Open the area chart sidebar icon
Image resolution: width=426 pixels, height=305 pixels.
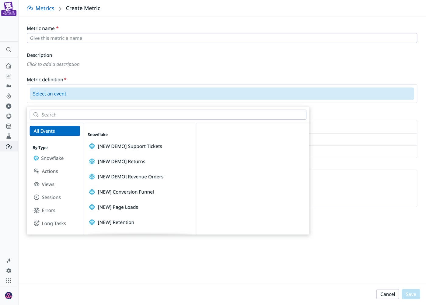coord(9,86)
